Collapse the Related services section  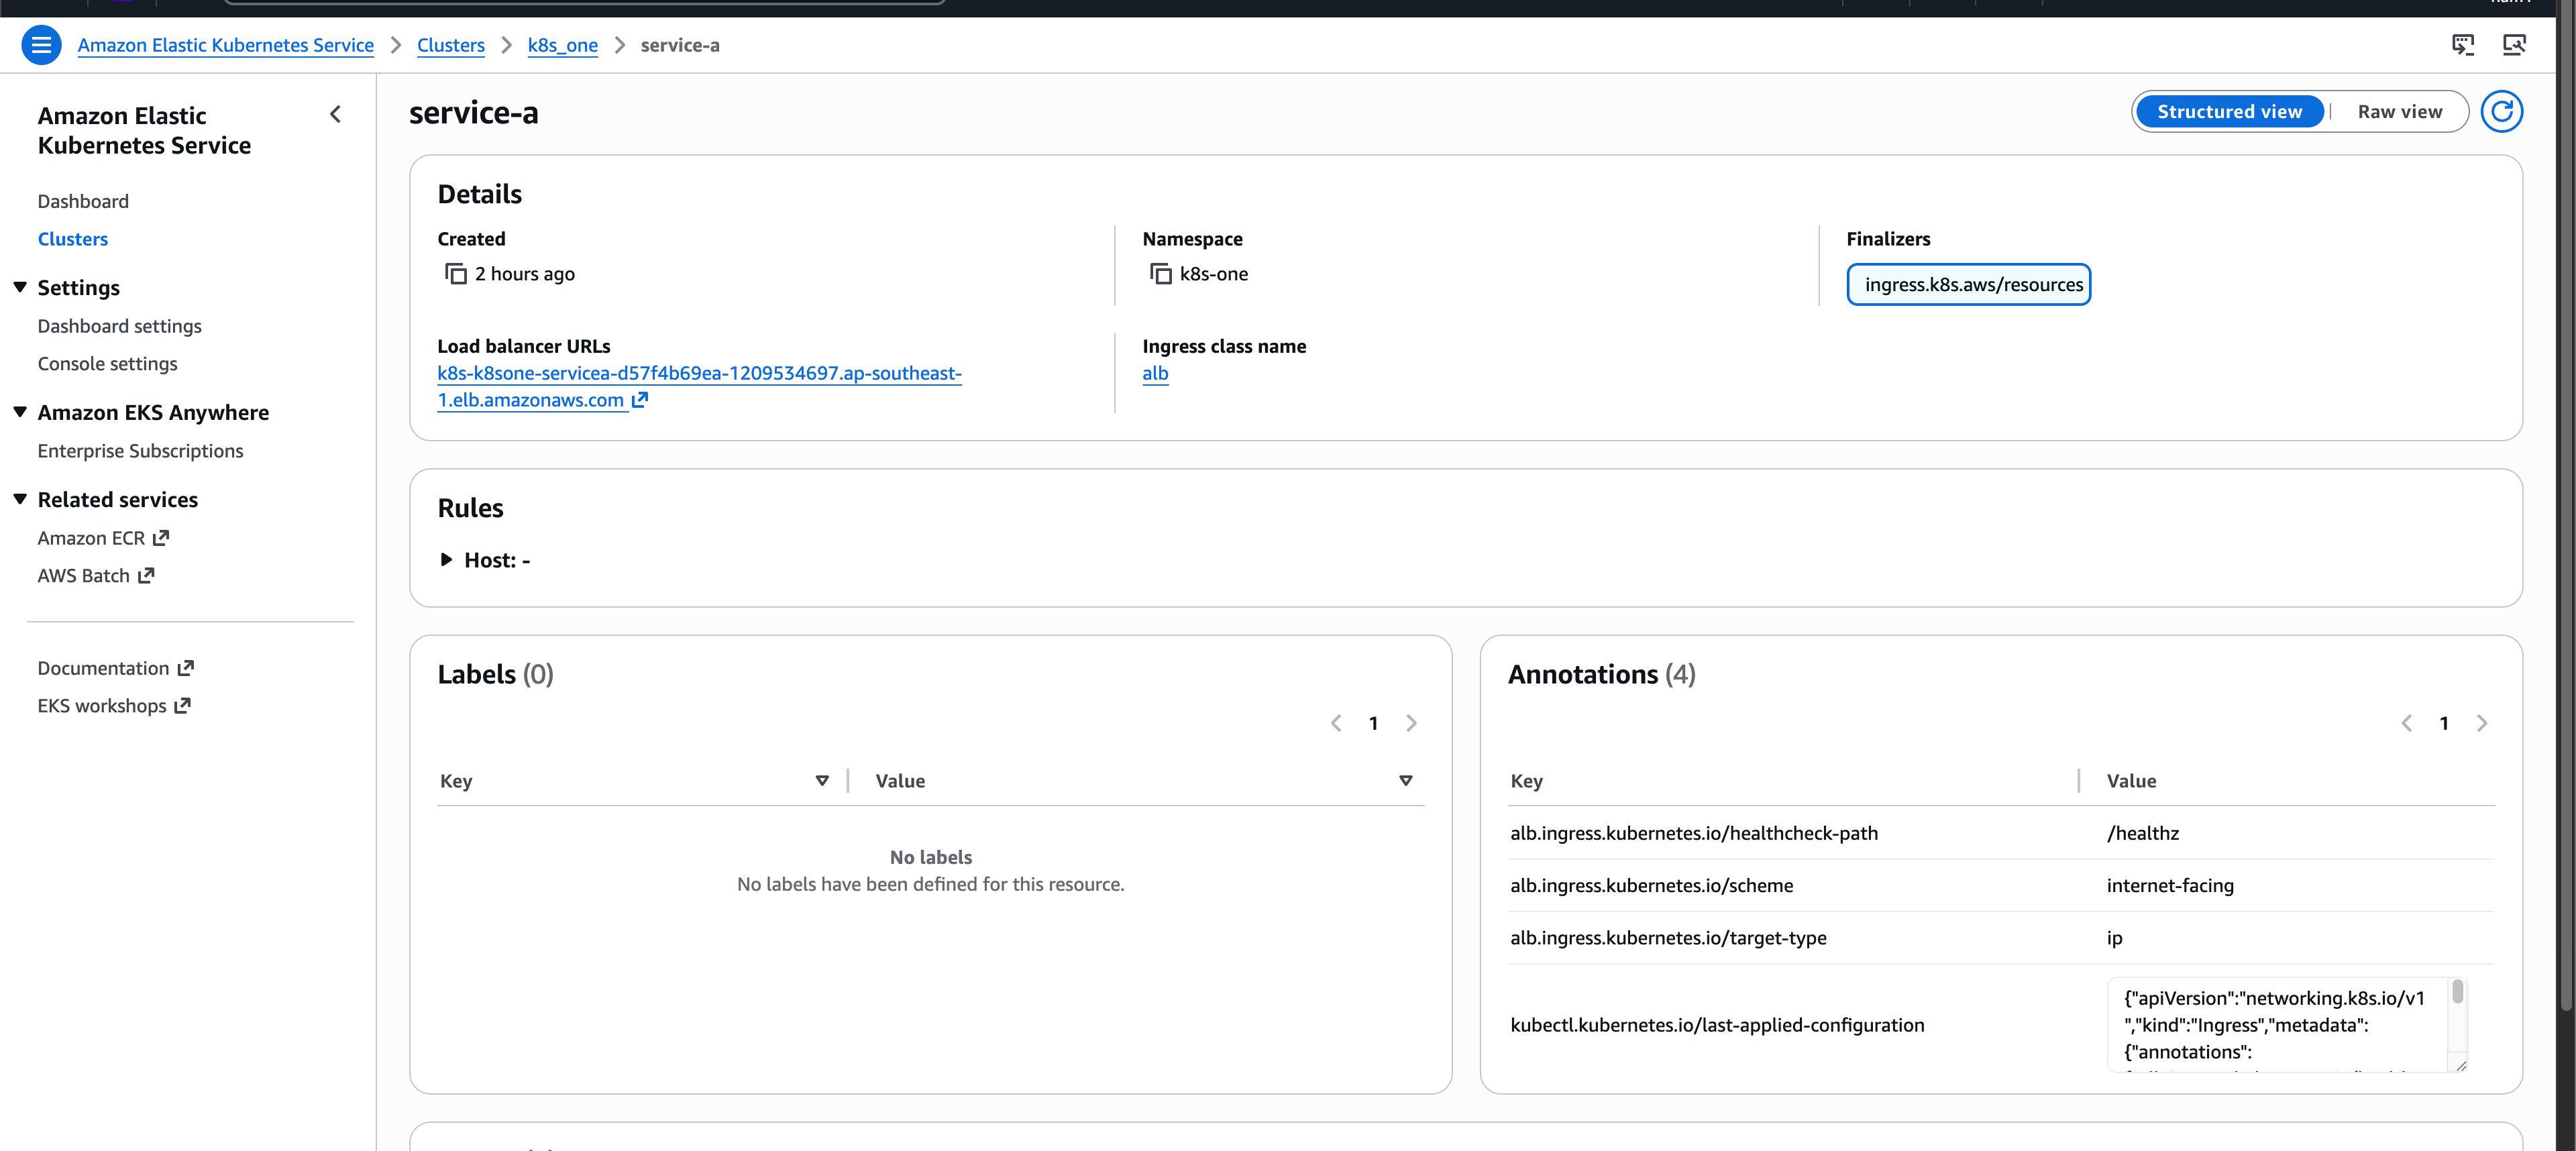click(x=20, y=500)
